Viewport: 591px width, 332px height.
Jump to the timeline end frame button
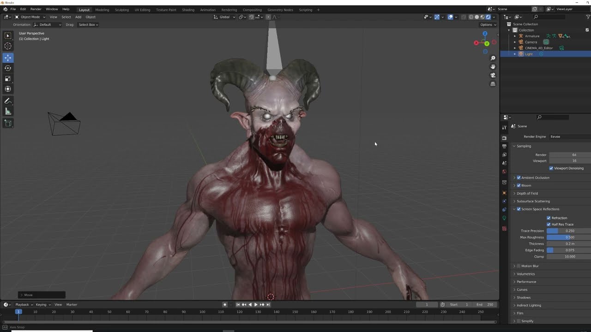coord(268,304)
